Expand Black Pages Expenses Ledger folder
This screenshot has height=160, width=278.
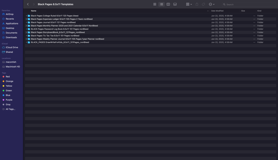26,19
